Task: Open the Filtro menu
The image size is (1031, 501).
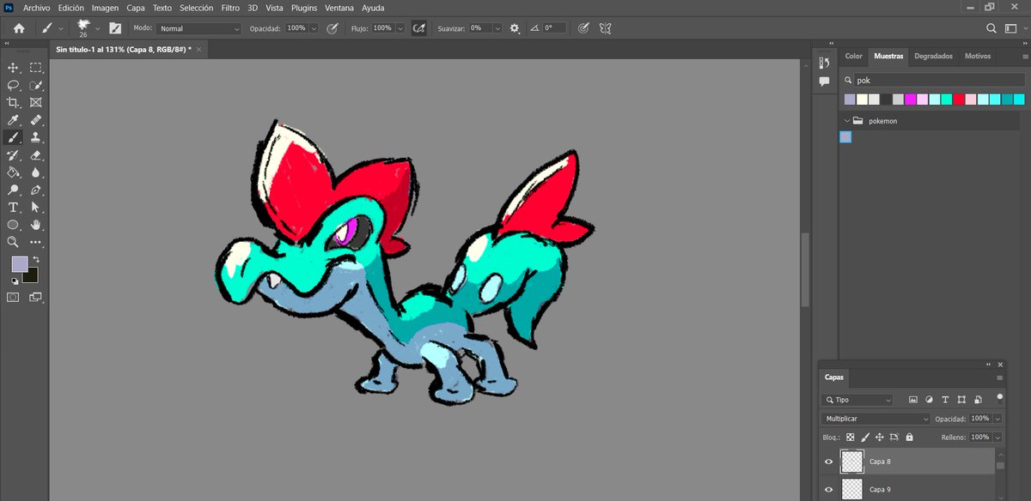Action: pyautogui.click(x=230, y=7)
